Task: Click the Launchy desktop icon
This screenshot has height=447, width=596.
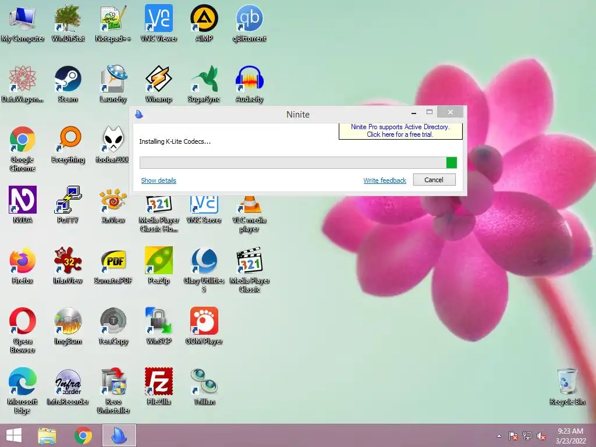Action: 113,84
